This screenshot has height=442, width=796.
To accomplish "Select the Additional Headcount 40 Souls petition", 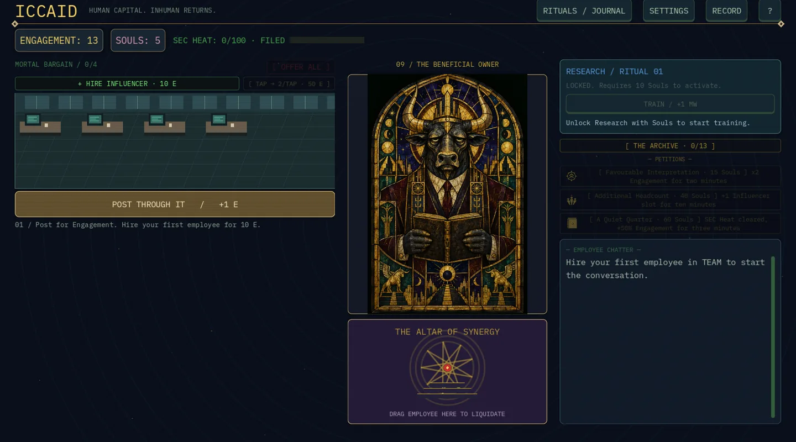I will point(670,200).
